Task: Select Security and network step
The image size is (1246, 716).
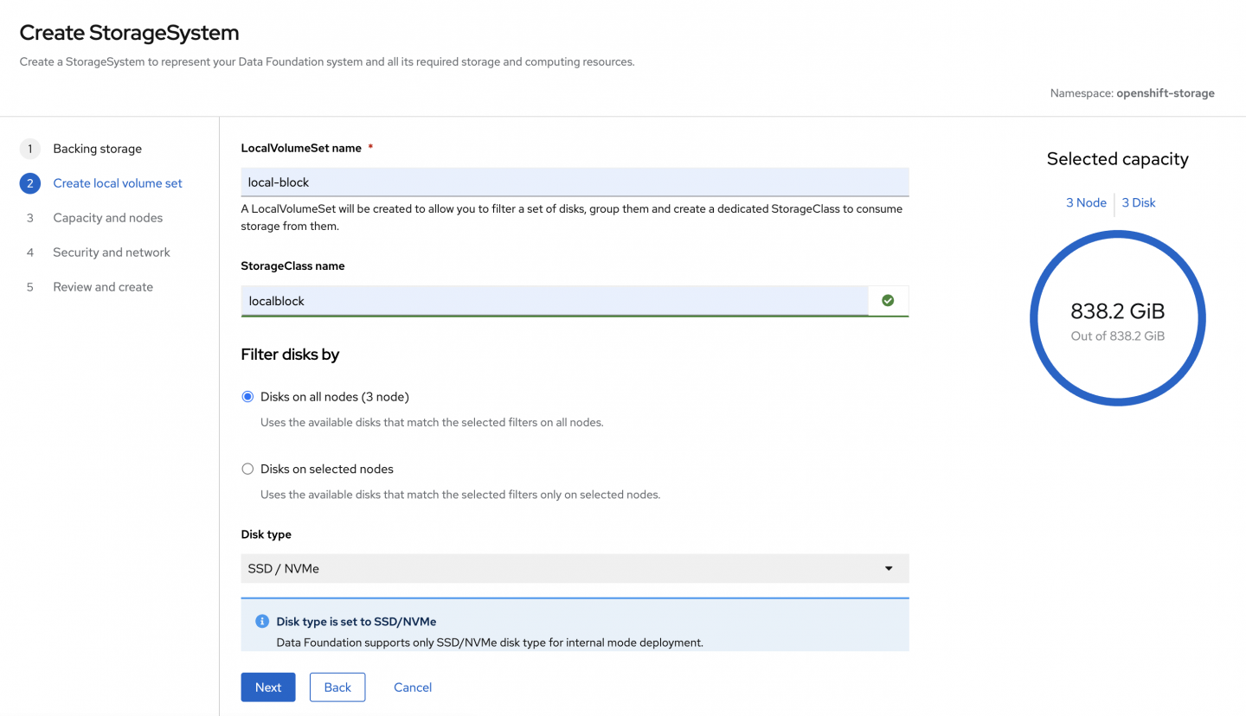Action: coord(112,253)
